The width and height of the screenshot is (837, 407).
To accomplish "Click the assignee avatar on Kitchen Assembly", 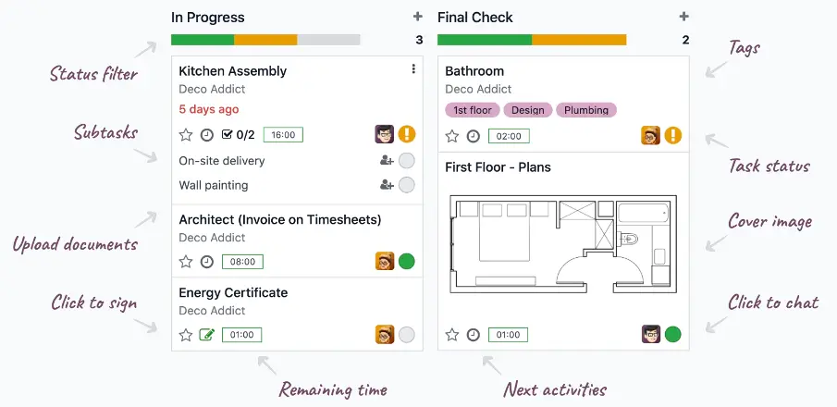I will (x=385, y=134).
